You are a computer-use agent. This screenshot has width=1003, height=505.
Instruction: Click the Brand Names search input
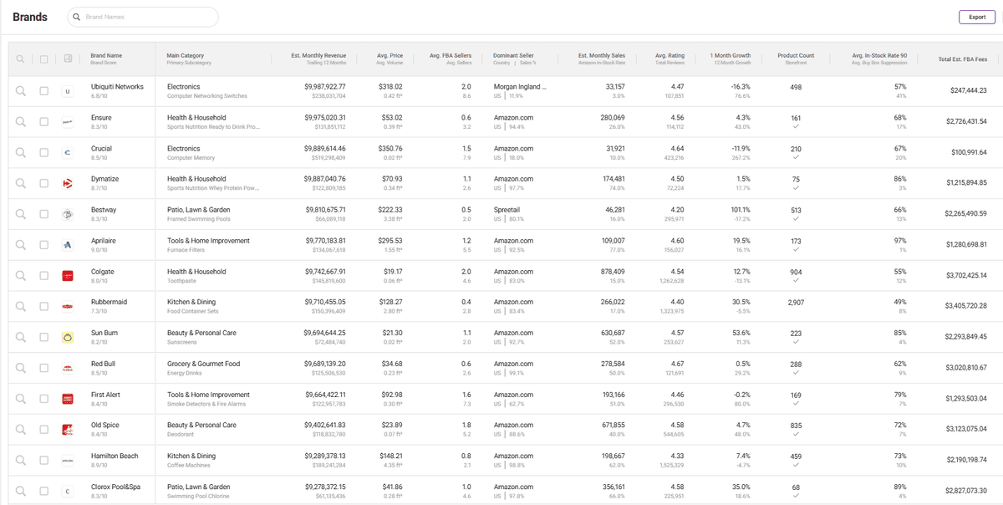pyautogui.click(x=143, y=17)
